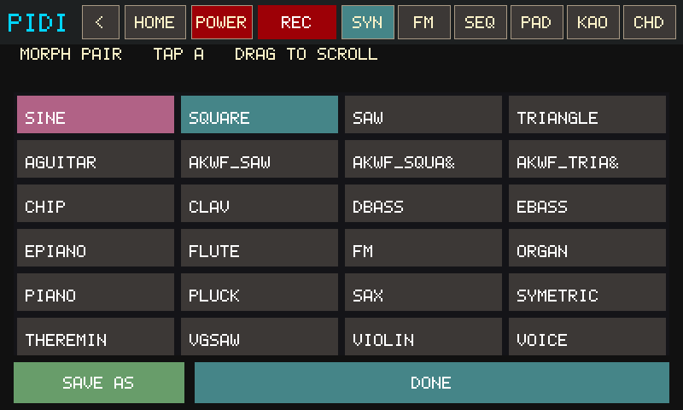The width and height of the screenshot is (683, 410).
Task: Choose the SAW waveform
Action: (423, 114)
